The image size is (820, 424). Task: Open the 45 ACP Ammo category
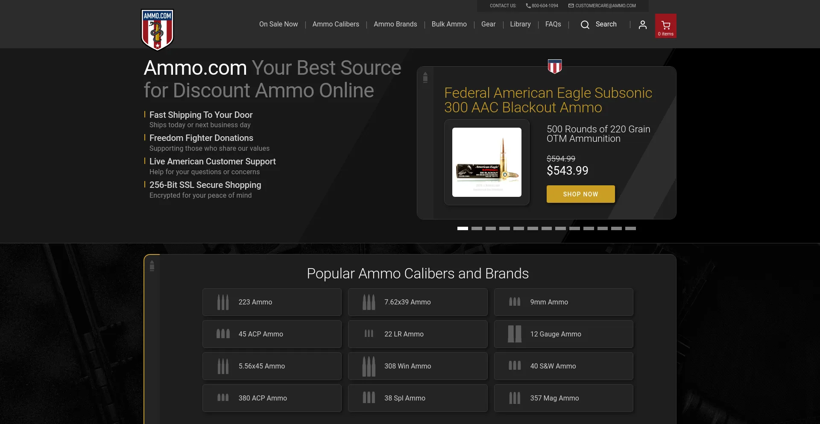272,334
